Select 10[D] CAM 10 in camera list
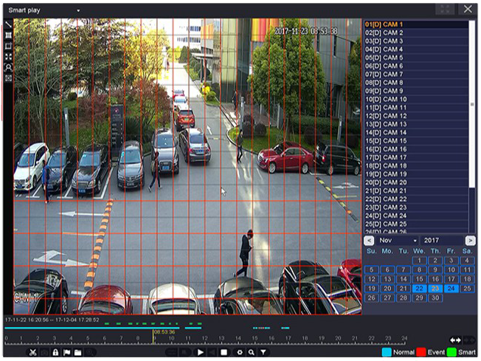Viewport: 481px width, 361px height. click(x=416, y=99)
